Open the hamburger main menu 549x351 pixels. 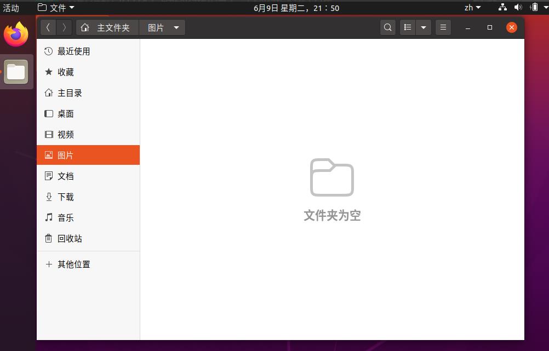click(x=443, y=27)
